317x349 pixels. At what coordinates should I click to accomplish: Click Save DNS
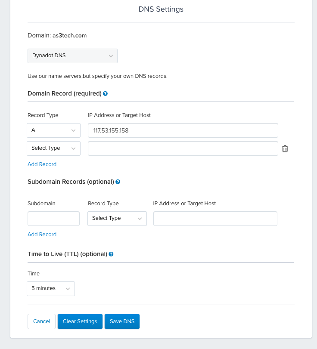pos(121,321)
